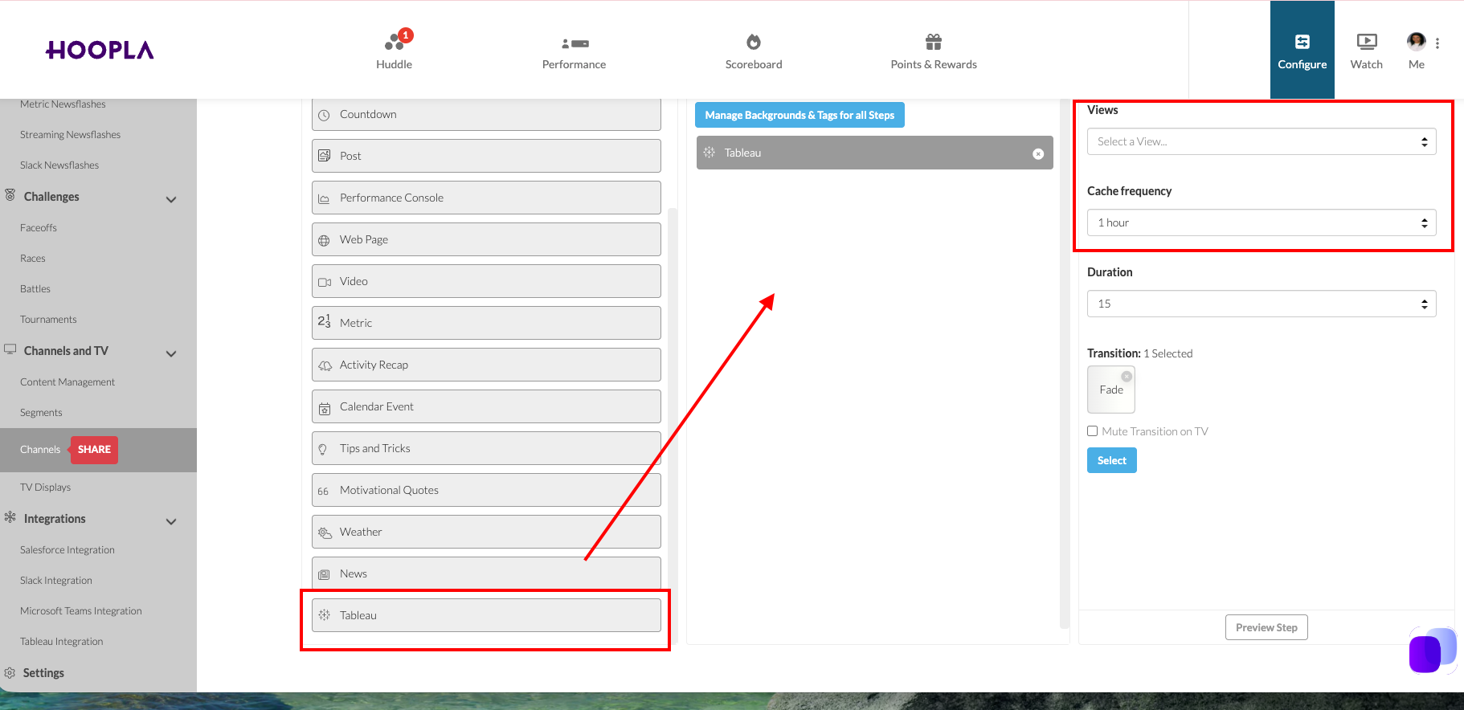Image resolution: width=1464 pixels, height=710 pixels.
Task: Open the Scoreboard flame icon
Action: (754, 42)
